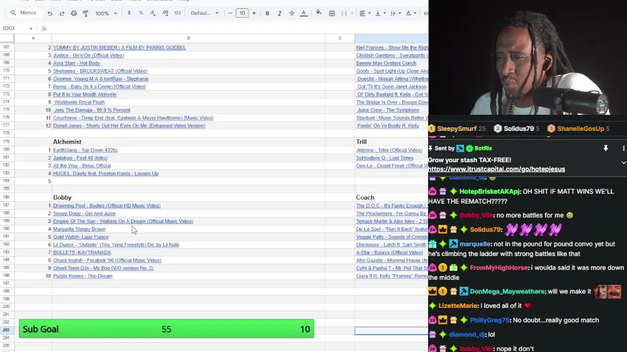The height and width of the screenshot is (352, 627).
Task: Search the Menus box
Action: pyautogui.click(x=24, y=13)
